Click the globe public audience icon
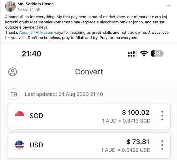177x160 pixels. pos(38,10)
